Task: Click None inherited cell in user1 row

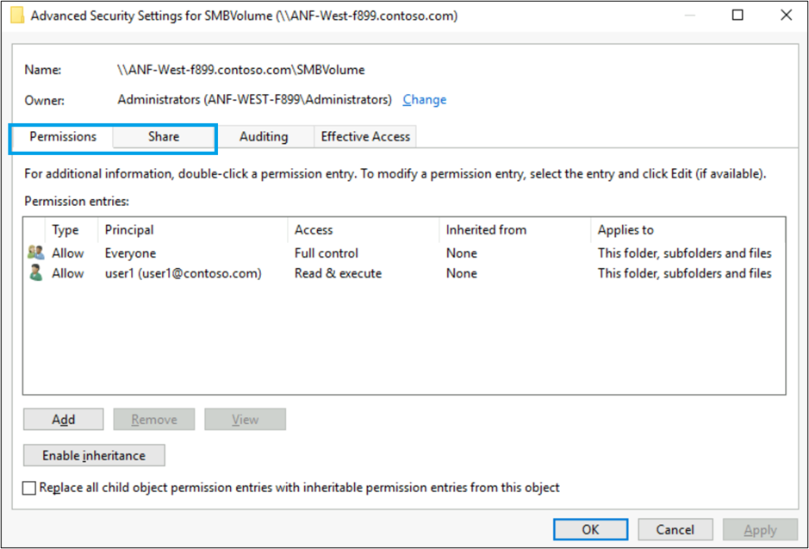Action: (x=462, y=273)
